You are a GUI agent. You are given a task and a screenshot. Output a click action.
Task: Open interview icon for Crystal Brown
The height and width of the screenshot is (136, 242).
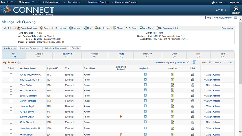pos(172,111)
